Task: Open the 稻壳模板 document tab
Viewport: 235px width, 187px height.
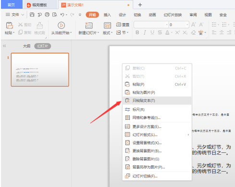Action: coord(40,5)
